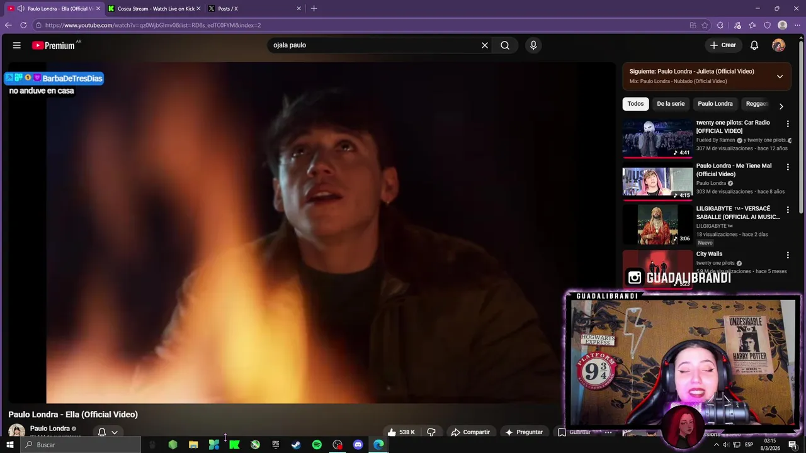806x453 pixels.
Task: Switch to the Coscu Stream Kick tab
Action: click(x=156, y=8)
